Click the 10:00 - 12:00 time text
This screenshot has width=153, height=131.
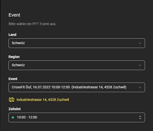pyautogui.click(x=27, y=117)
